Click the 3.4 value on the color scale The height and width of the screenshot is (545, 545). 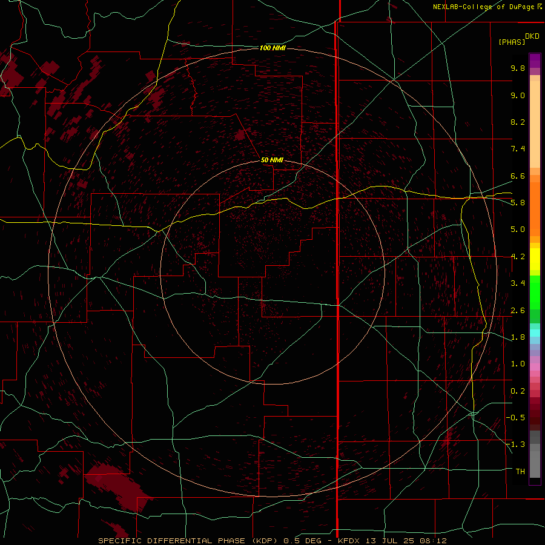518,283
